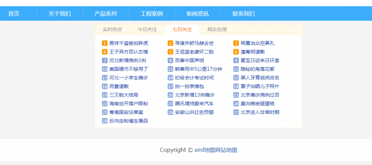Open the link 王祖蓝老婆怀二胎

[x=194, y=52]
